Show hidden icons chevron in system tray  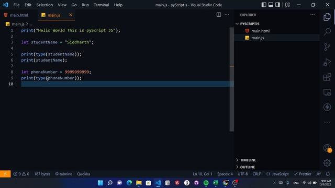click(x=274, y=183)
